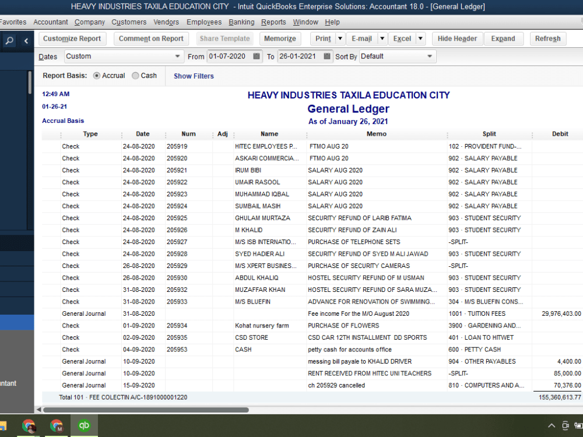Image resolution: width=583 pixels, height=437 pixels.
Task: Open the Accountant menu
Action: 51,22
